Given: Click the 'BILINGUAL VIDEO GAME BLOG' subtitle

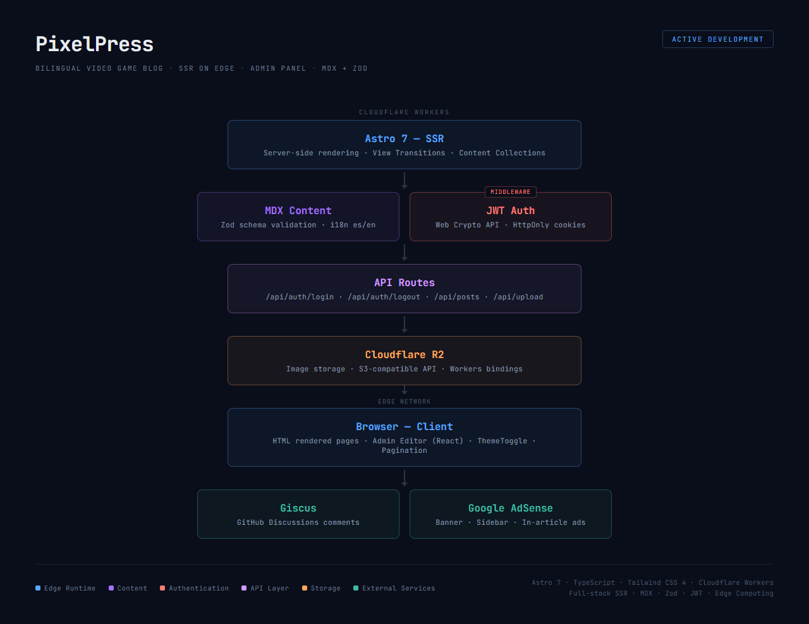Looking at the screenshot, I should pyautogui.click(x=99, y=68).
